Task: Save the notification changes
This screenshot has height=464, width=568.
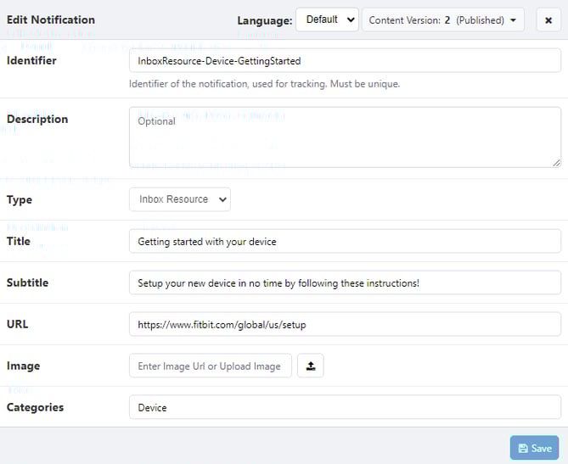Action: pos(534,448)
